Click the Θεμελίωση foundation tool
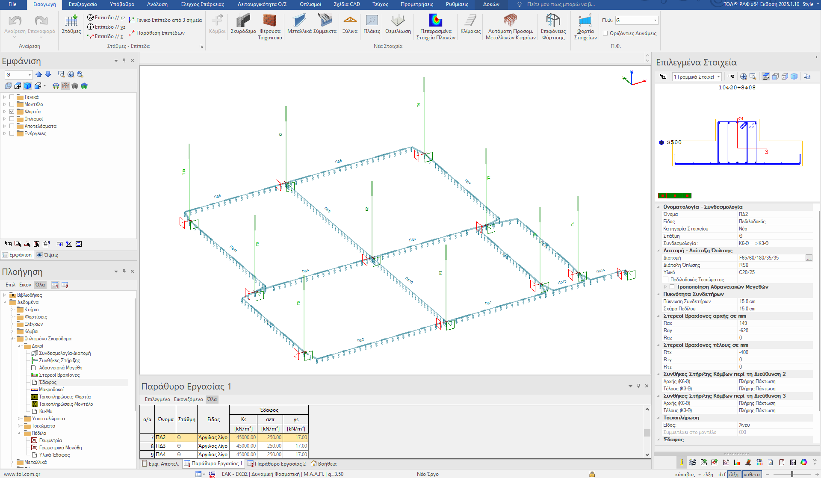The width and height of the screenshot is (821, 478). (x=398, y=21)
